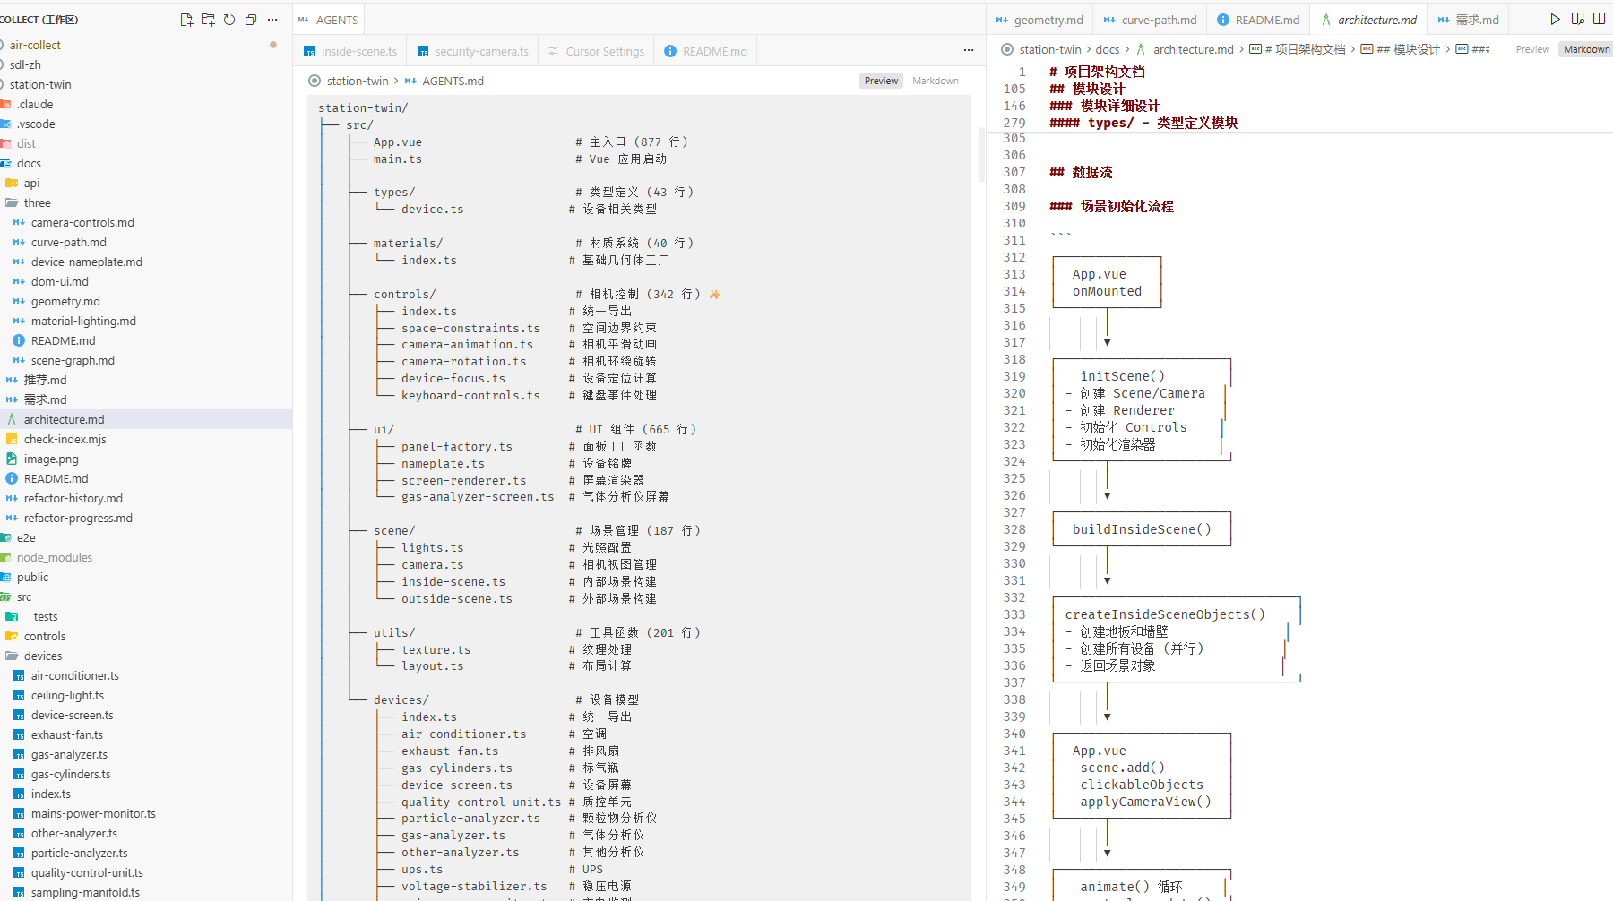The image size is (1613, 901).
Task: Click station-twin breadcrumb above AGENTS.md
Action: [357, 81]
